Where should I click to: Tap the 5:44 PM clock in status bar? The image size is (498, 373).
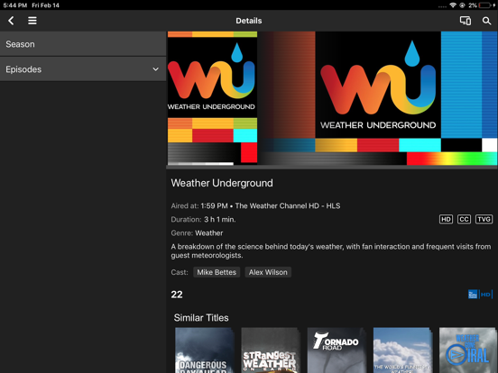pos(15,5)
